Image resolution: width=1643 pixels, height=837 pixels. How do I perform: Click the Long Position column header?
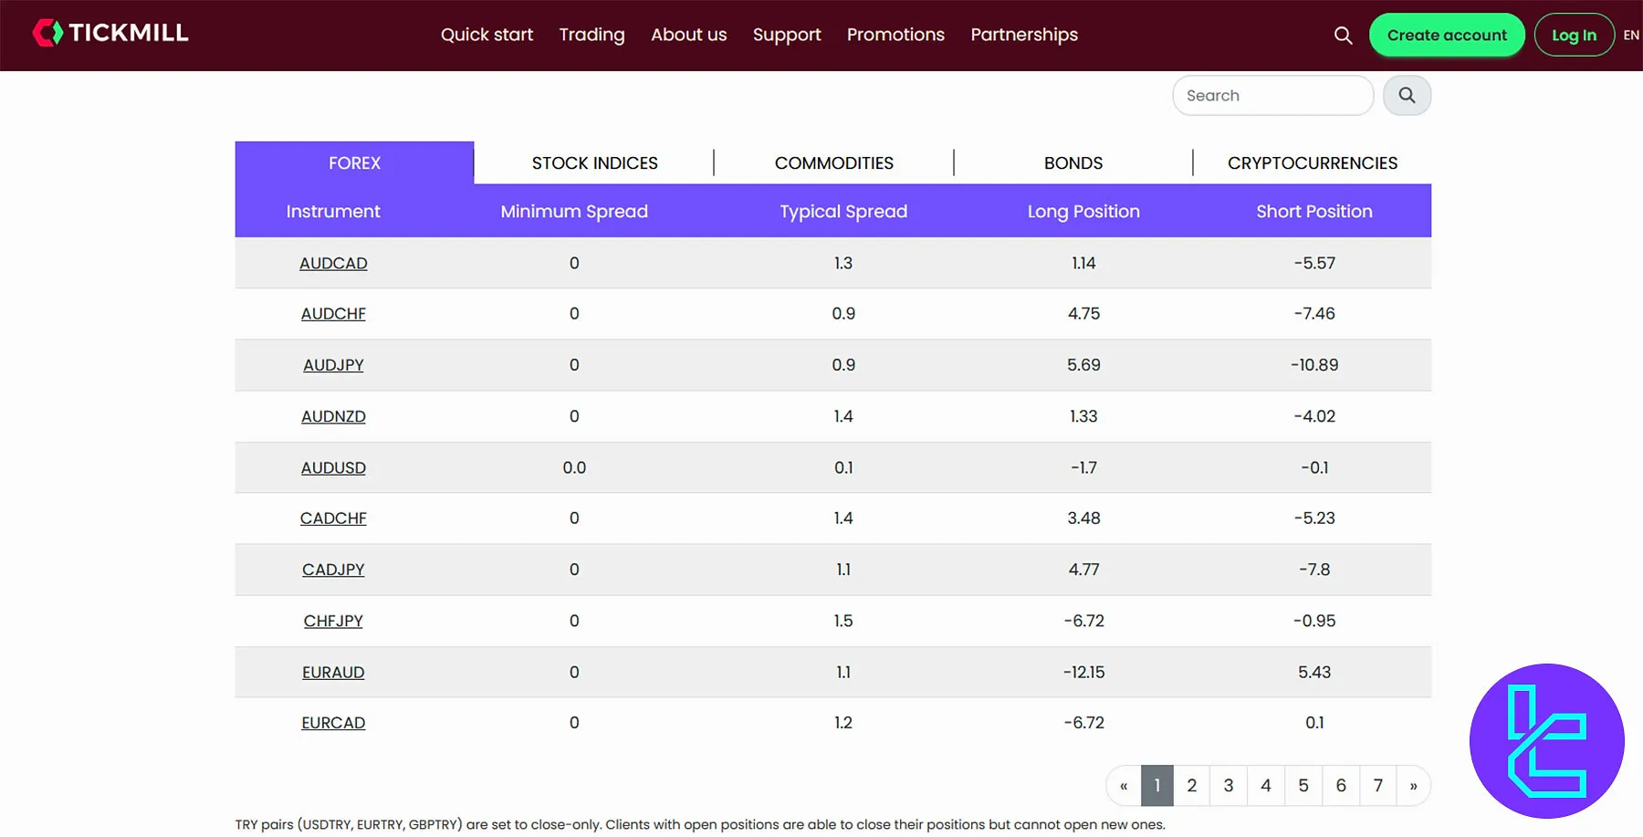(x=1083, y=211)
